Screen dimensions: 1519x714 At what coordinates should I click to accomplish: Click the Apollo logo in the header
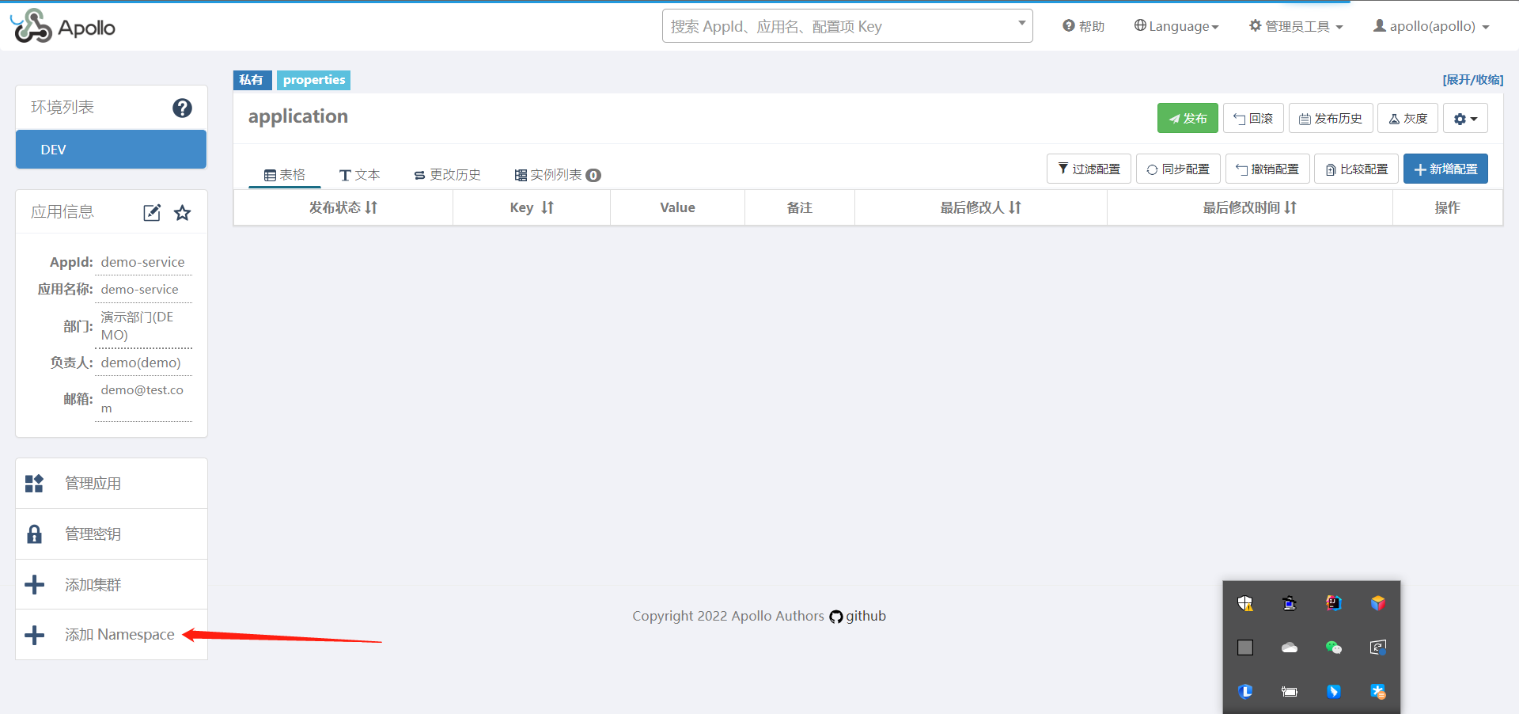(63, 27)
